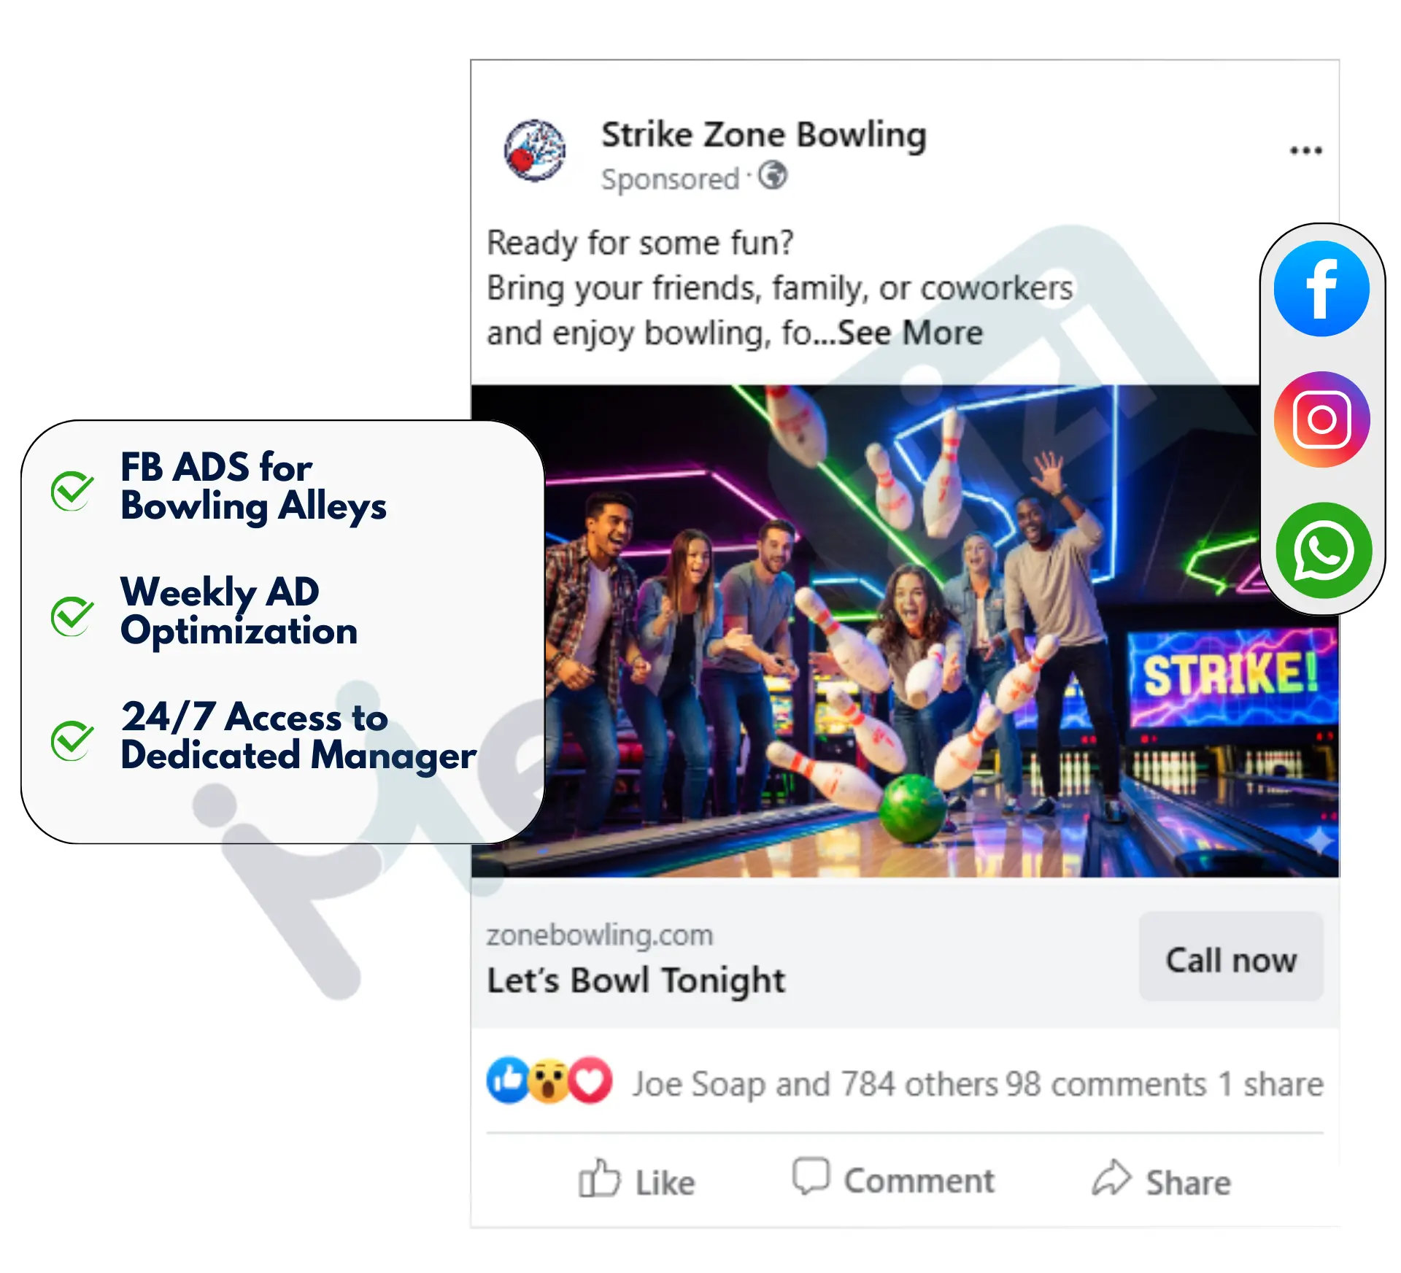Click the wow face reaction emoji
This screenshot has width=1401, height=1273.
(549, 1081)
